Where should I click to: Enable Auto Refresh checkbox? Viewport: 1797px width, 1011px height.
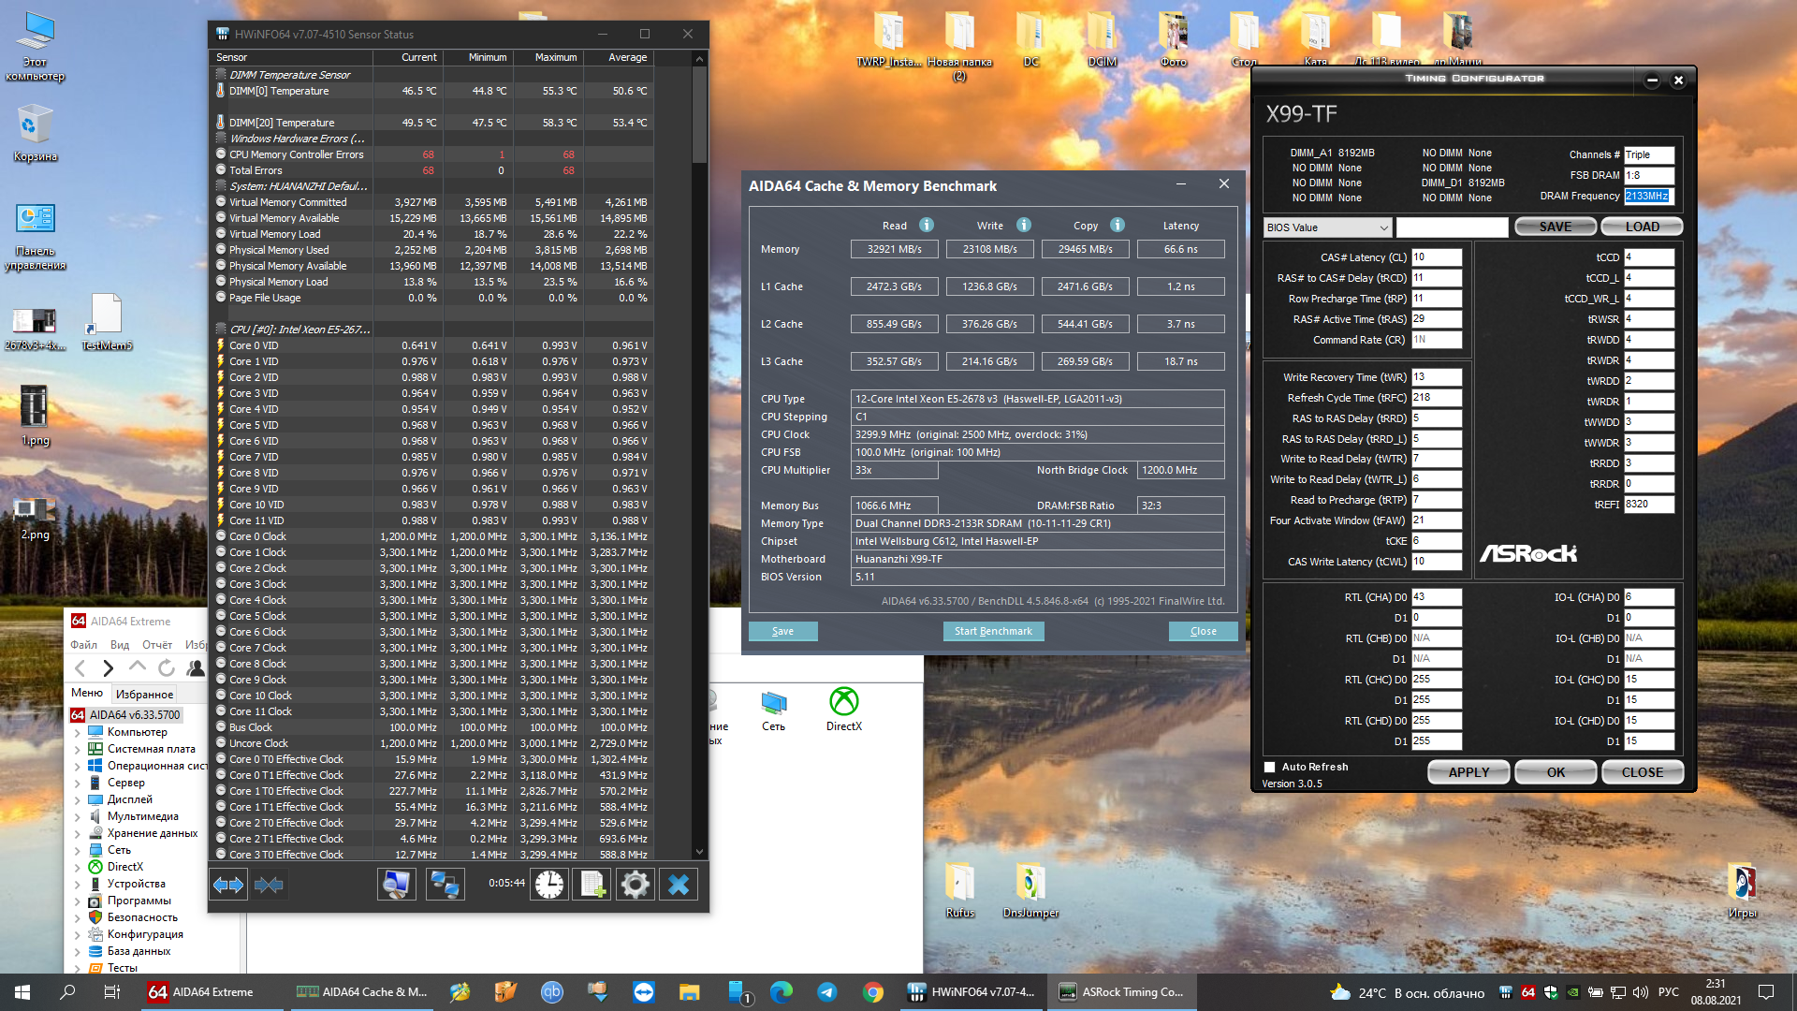1269,767
